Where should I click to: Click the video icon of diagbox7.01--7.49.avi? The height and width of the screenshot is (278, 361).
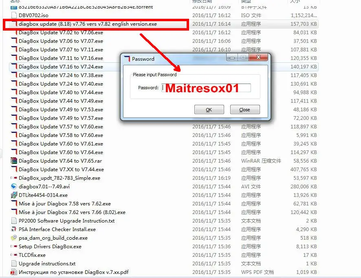tap(14, 186)
